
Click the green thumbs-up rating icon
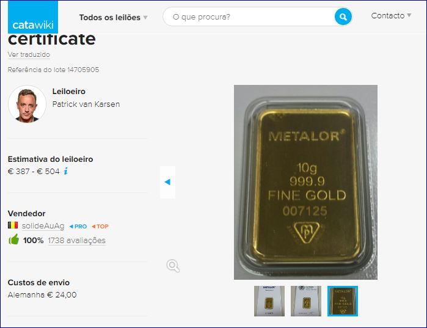coord(13,240)
